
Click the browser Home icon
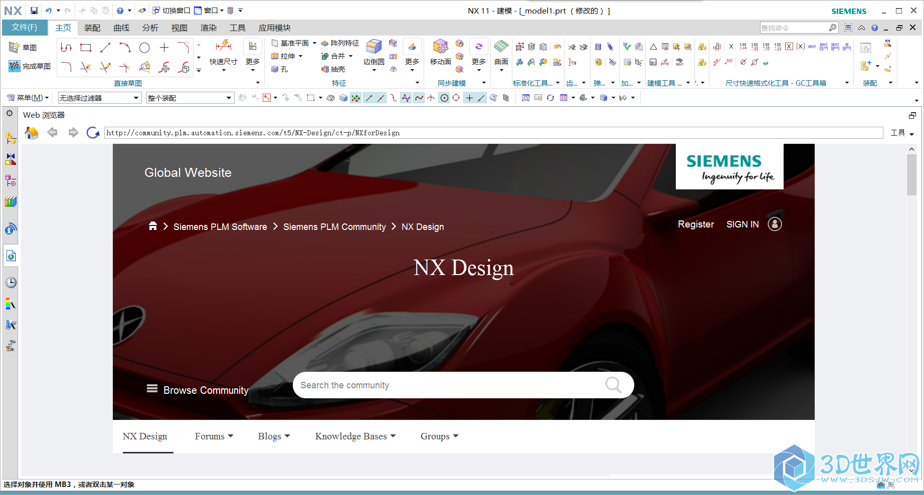tap(32, 133)
